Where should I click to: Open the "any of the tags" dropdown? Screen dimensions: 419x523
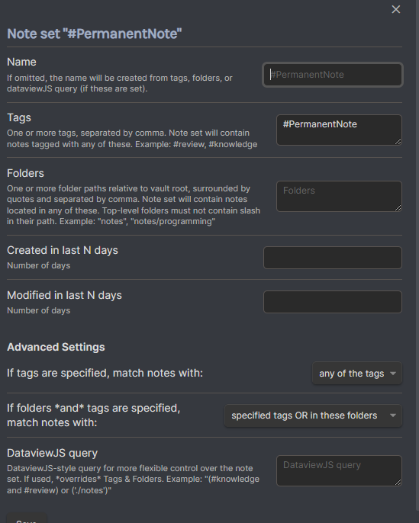click(357, 374)
